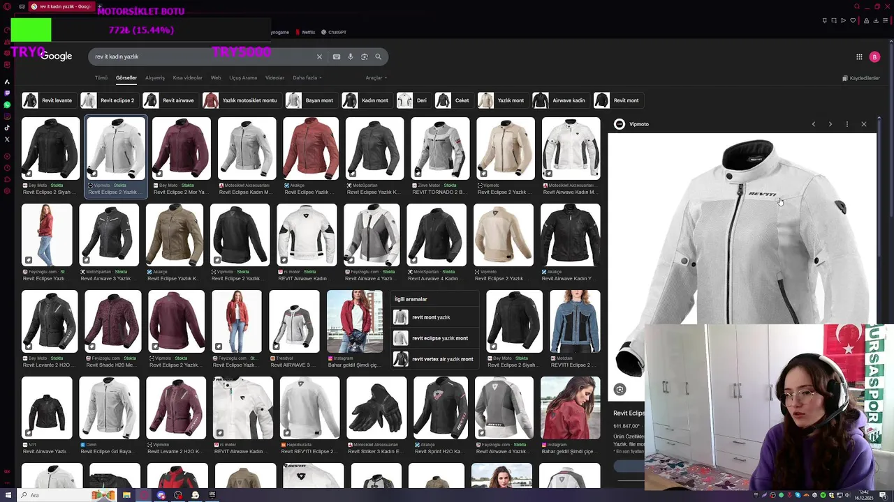The width and height of the screenshot is (894, 502).
Task: Click related search revit vertex air yazlık mont
Action: coord(434,359)
